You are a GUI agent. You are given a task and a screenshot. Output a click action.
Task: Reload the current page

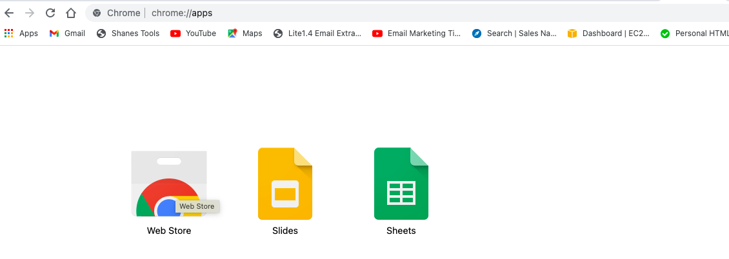coord(50,13)
